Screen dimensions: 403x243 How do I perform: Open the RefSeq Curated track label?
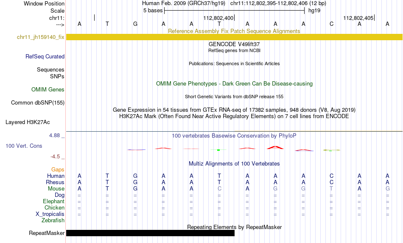45,56
